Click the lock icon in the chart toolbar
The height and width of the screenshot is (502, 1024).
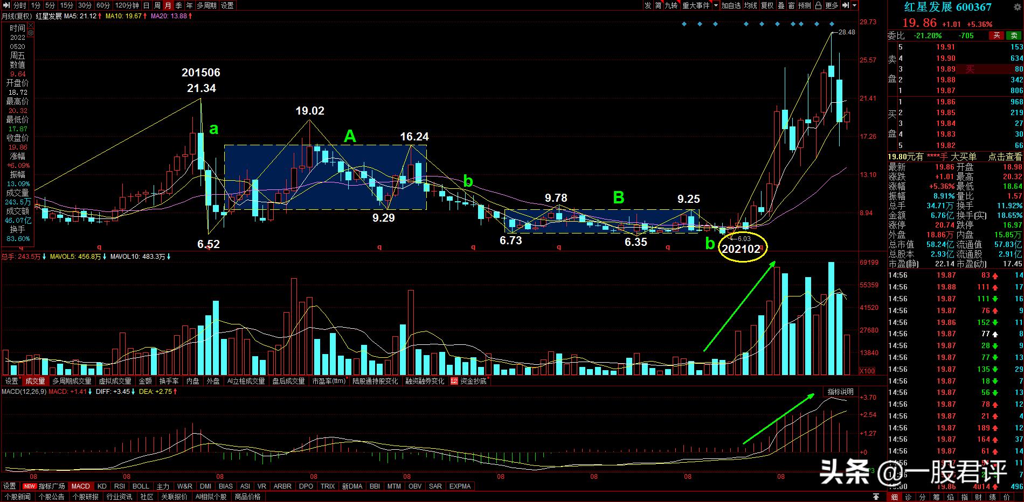tap(819, 5)
